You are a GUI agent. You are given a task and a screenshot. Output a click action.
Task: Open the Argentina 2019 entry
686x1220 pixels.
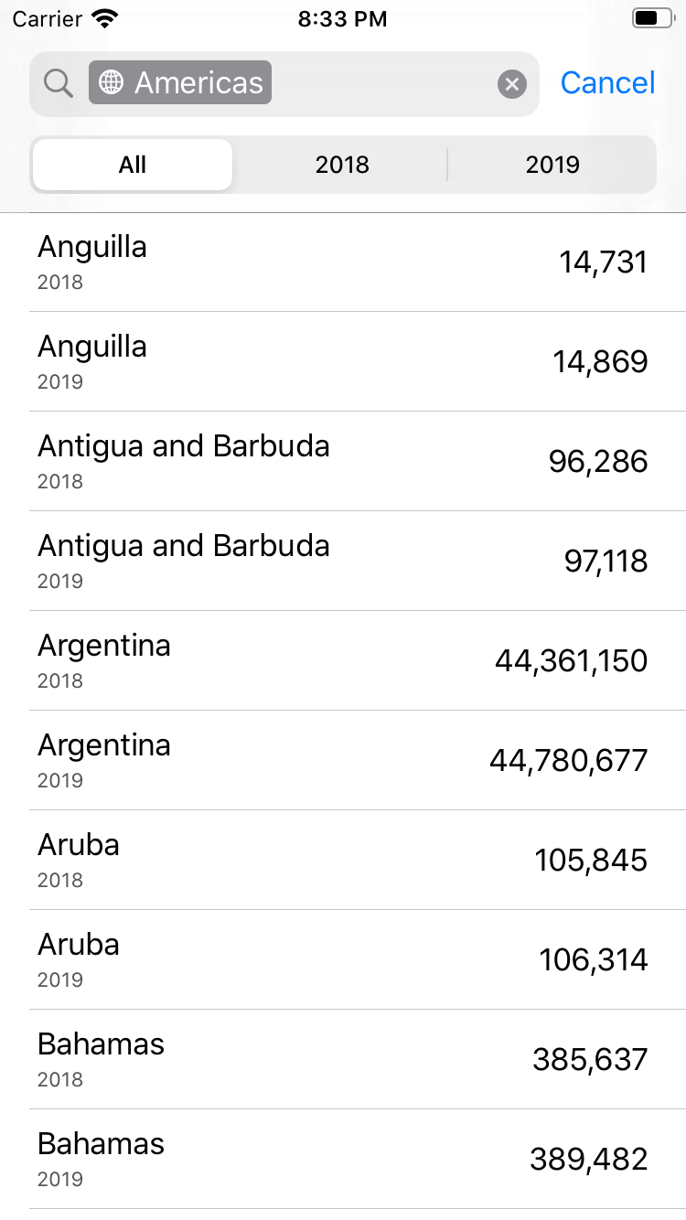click(343, 761)
